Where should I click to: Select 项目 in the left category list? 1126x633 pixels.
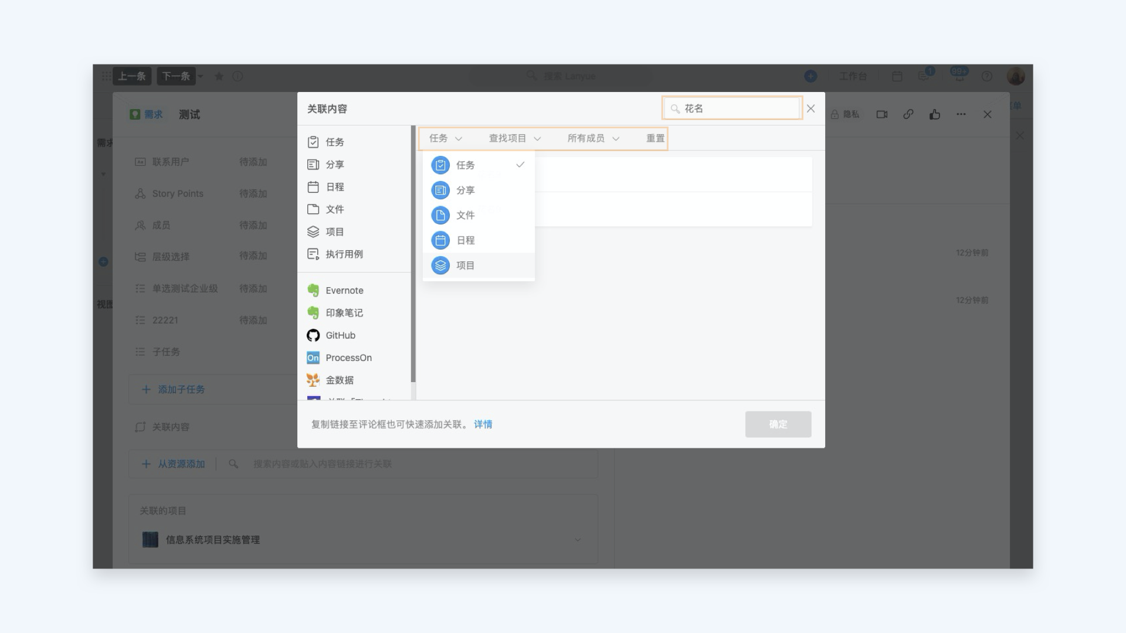354,232
